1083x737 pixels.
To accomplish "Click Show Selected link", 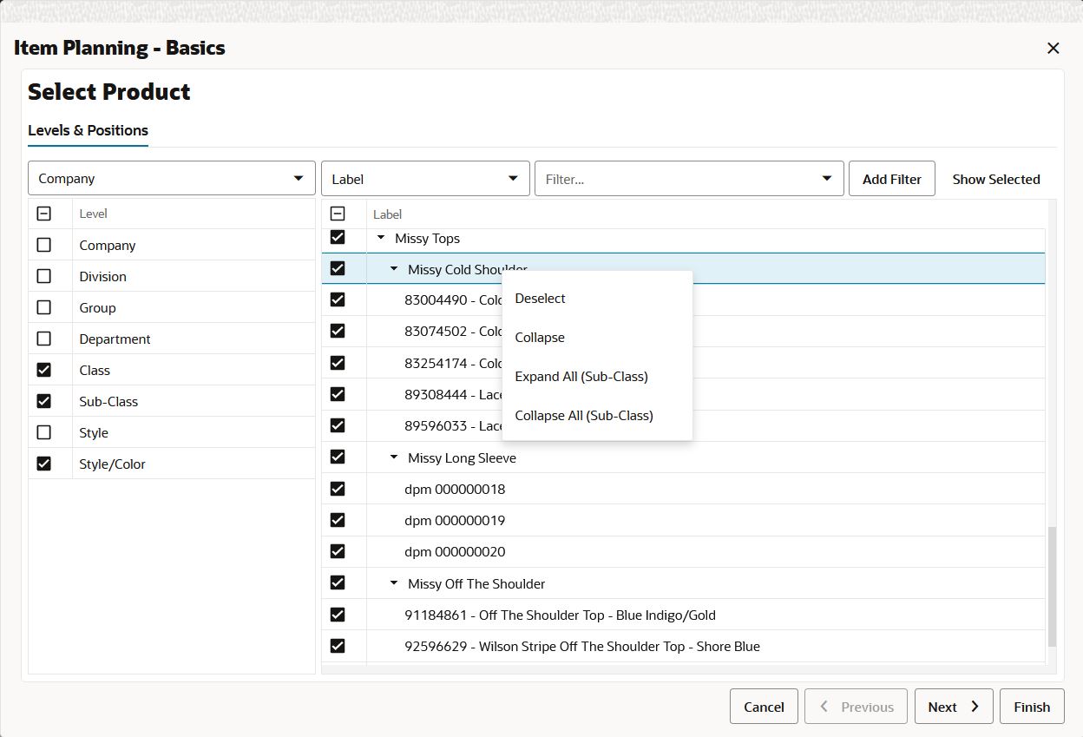I will [x=995, y=179].
